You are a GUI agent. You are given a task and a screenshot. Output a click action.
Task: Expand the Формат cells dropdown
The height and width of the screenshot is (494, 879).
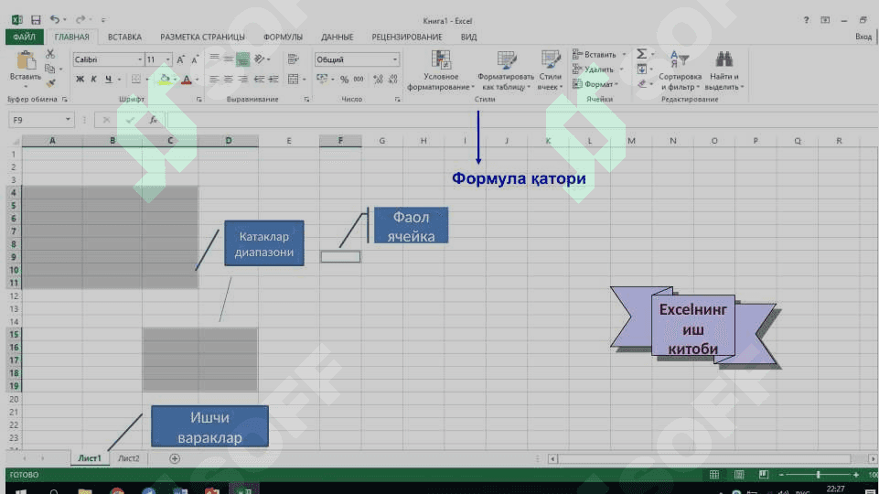(x=616, y=85)
